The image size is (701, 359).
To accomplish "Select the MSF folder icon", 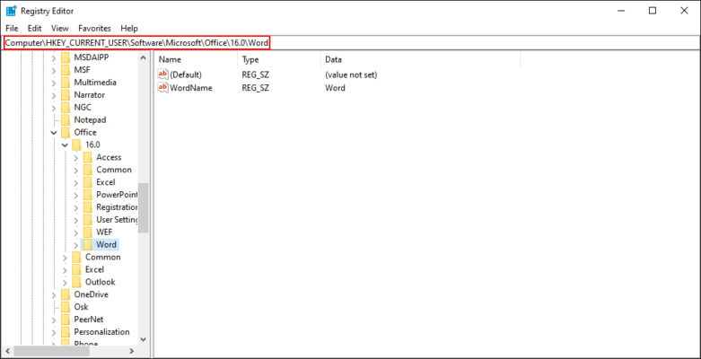I will pyautogui.click(x=66, y=70).
